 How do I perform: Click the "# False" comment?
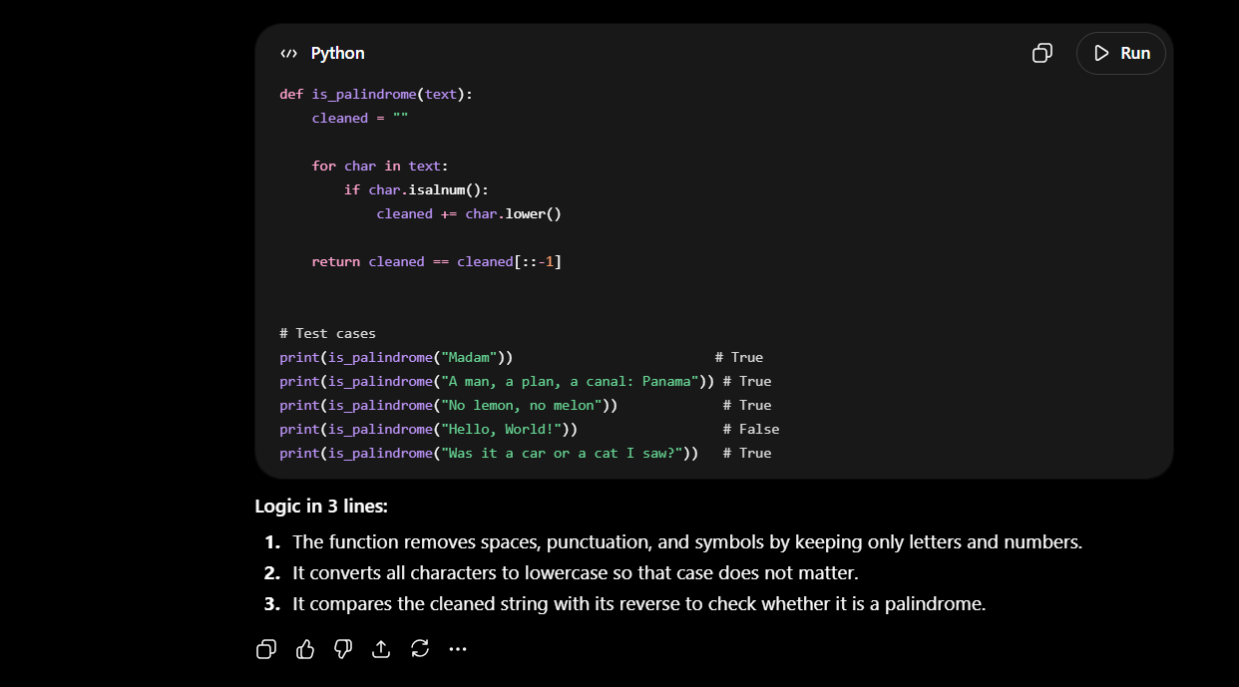751,429
